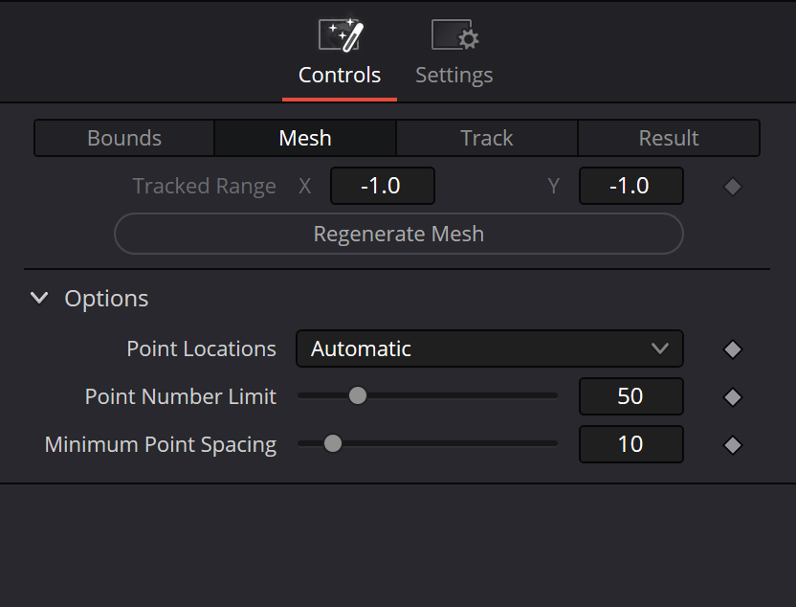Open the Controls tab magic wand icon
The image size is (796, 607).
click(x=341, y=34)
